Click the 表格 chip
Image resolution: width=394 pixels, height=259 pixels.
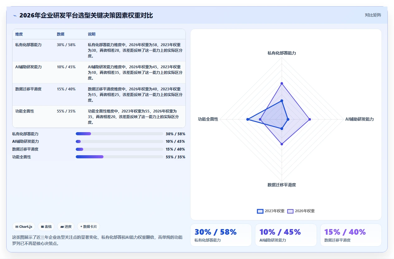coord(46,227)
